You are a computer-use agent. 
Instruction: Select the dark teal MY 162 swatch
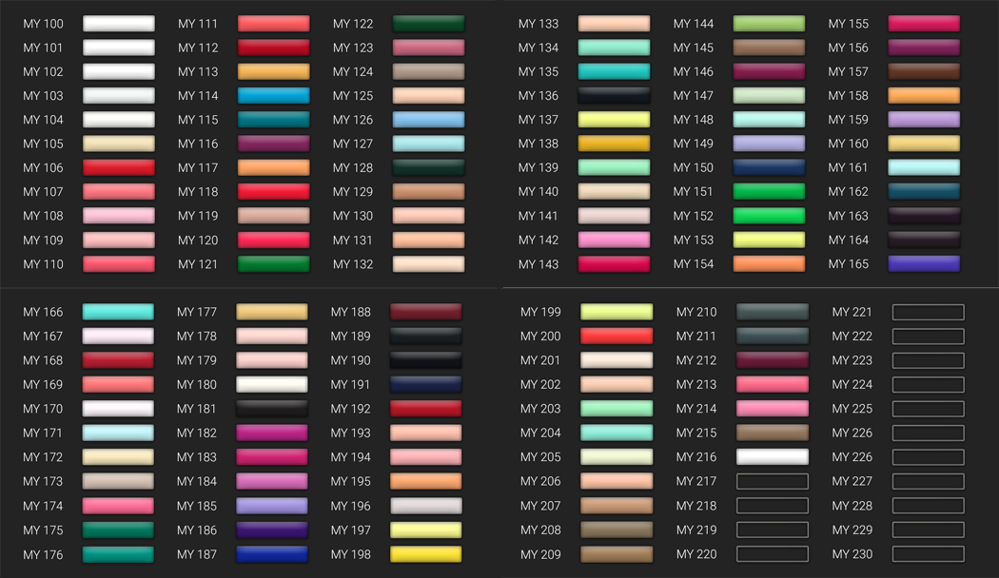924,192
